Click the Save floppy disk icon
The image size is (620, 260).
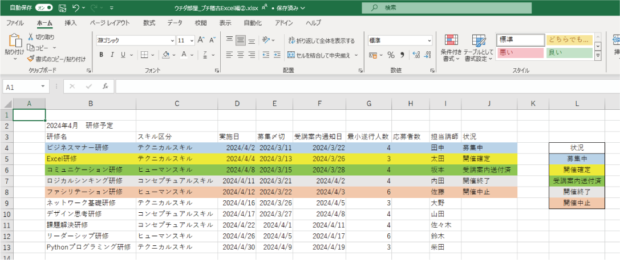click(62, 8)
